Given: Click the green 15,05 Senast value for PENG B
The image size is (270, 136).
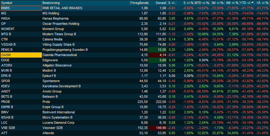Looking at the screenshot, I should point(157,50).
